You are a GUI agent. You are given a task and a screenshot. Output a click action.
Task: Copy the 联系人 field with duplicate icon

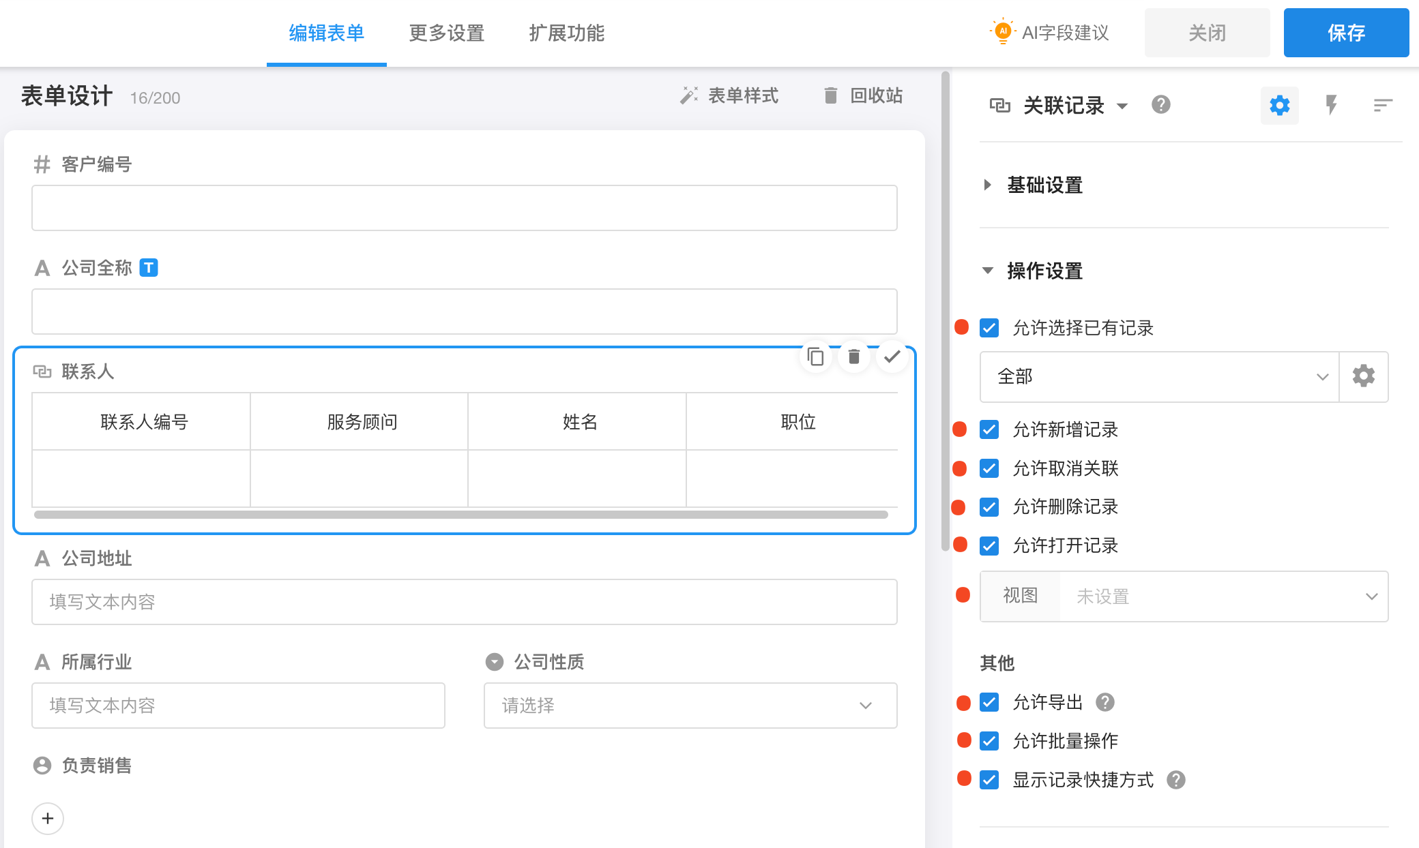[815, 357]
